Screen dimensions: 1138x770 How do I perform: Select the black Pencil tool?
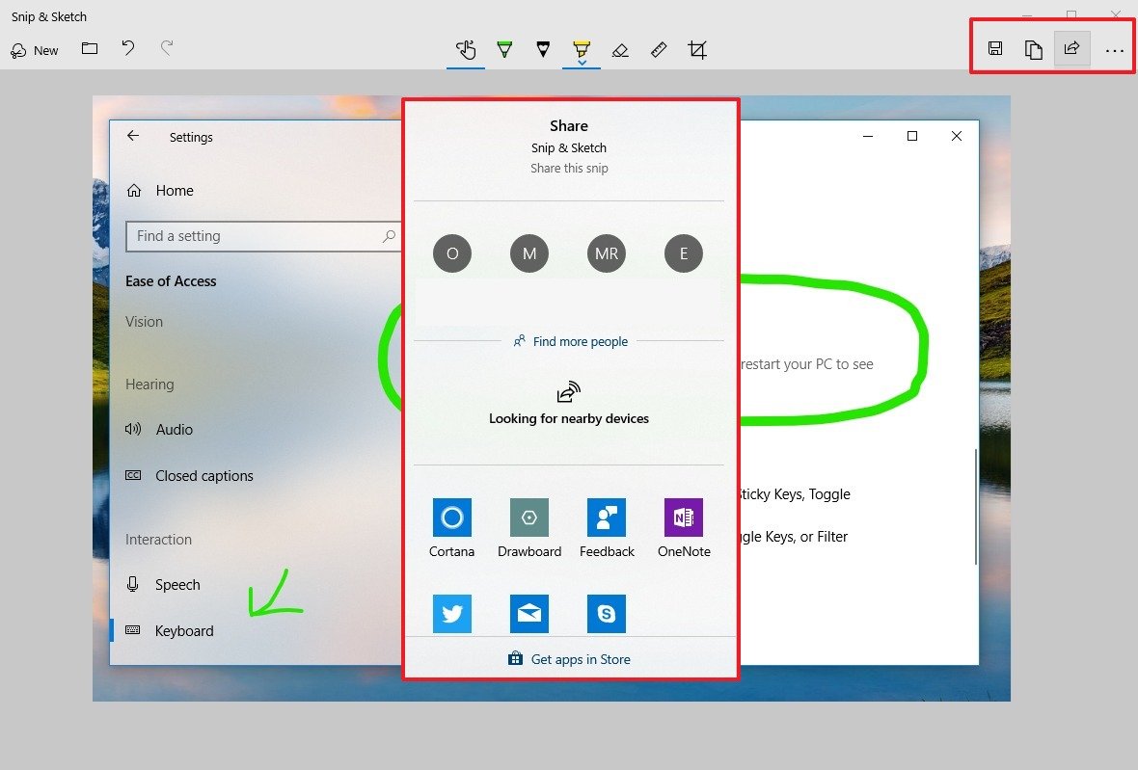click(543, 49)
